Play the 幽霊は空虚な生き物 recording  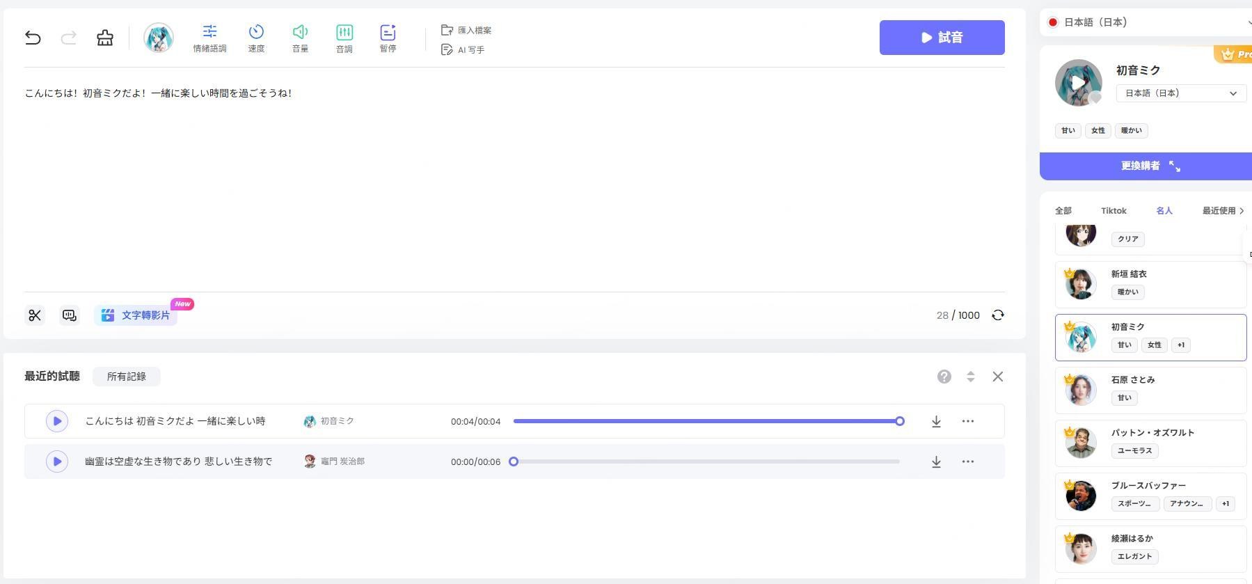click(57, 461)
